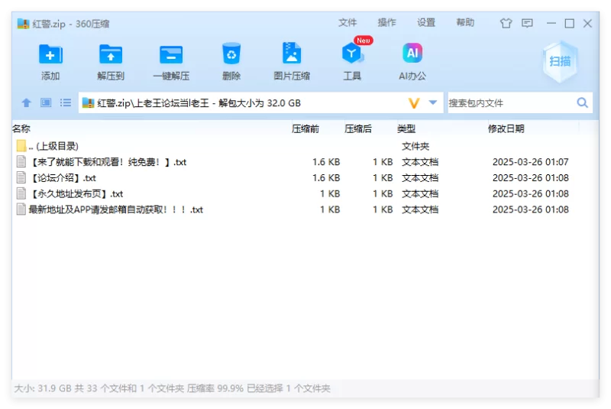Click the 1.6 KB size of 论坛介绍 row
This screenshot has width=611, height=409.
coord(326,178)
